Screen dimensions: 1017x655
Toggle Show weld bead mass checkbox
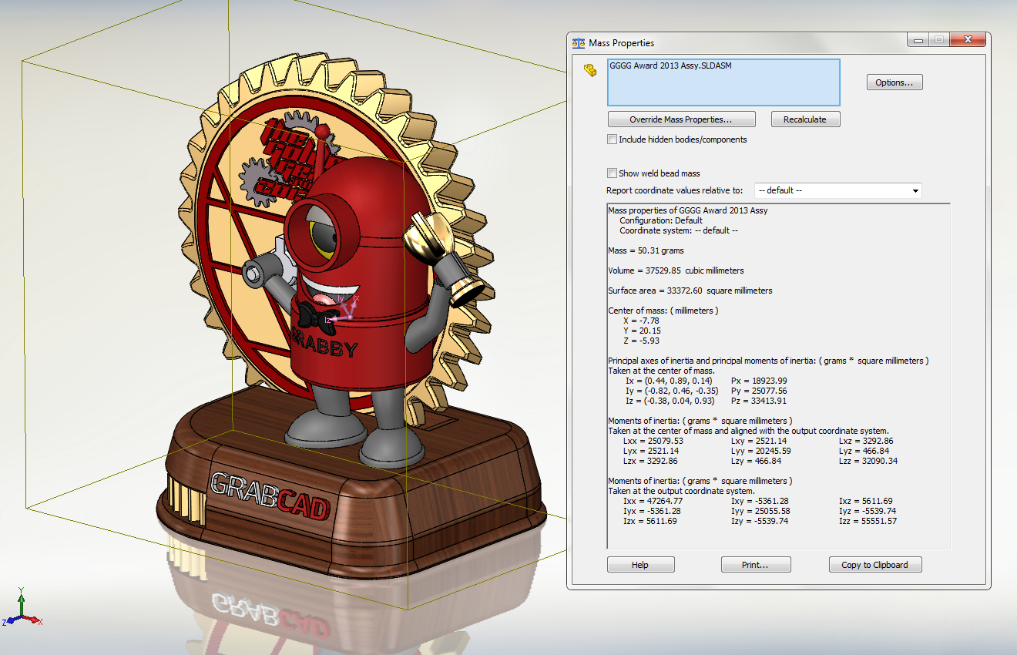click(612, 173)
